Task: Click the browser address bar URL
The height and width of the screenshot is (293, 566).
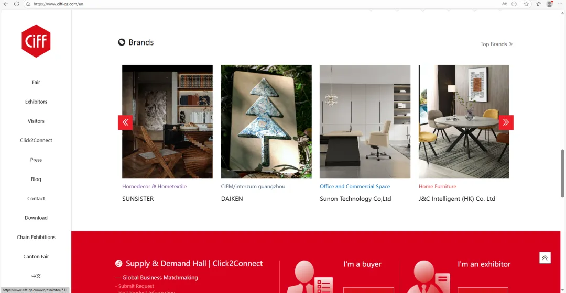Action: click(x=58, y=4)
